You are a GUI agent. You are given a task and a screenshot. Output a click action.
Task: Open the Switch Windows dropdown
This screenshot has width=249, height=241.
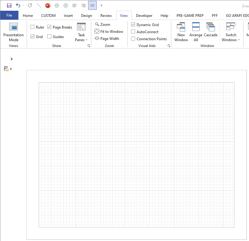[231, 32]
